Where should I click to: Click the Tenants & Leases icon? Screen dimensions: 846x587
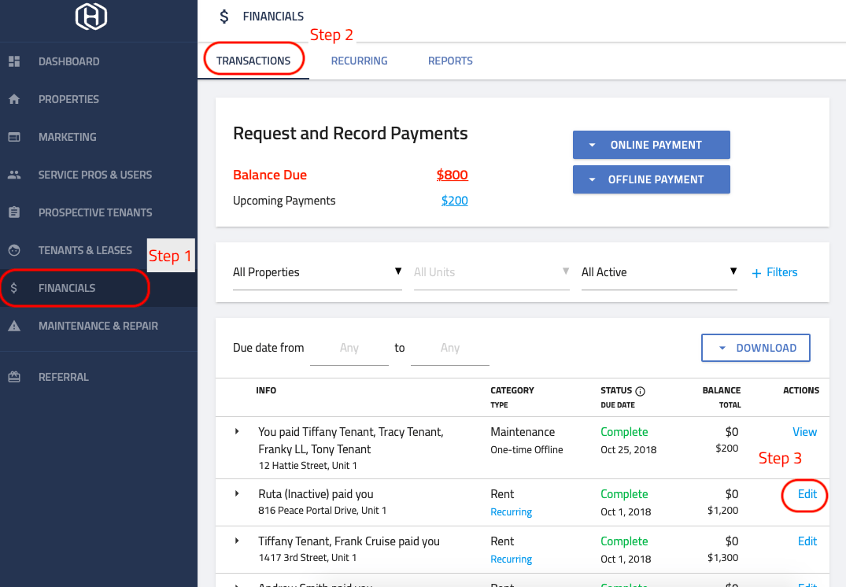[x=14, y=250]
